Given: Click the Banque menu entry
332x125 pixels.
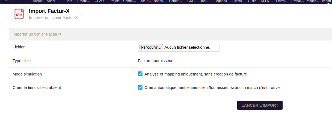Looking at the screenshot, I should 160,1.
